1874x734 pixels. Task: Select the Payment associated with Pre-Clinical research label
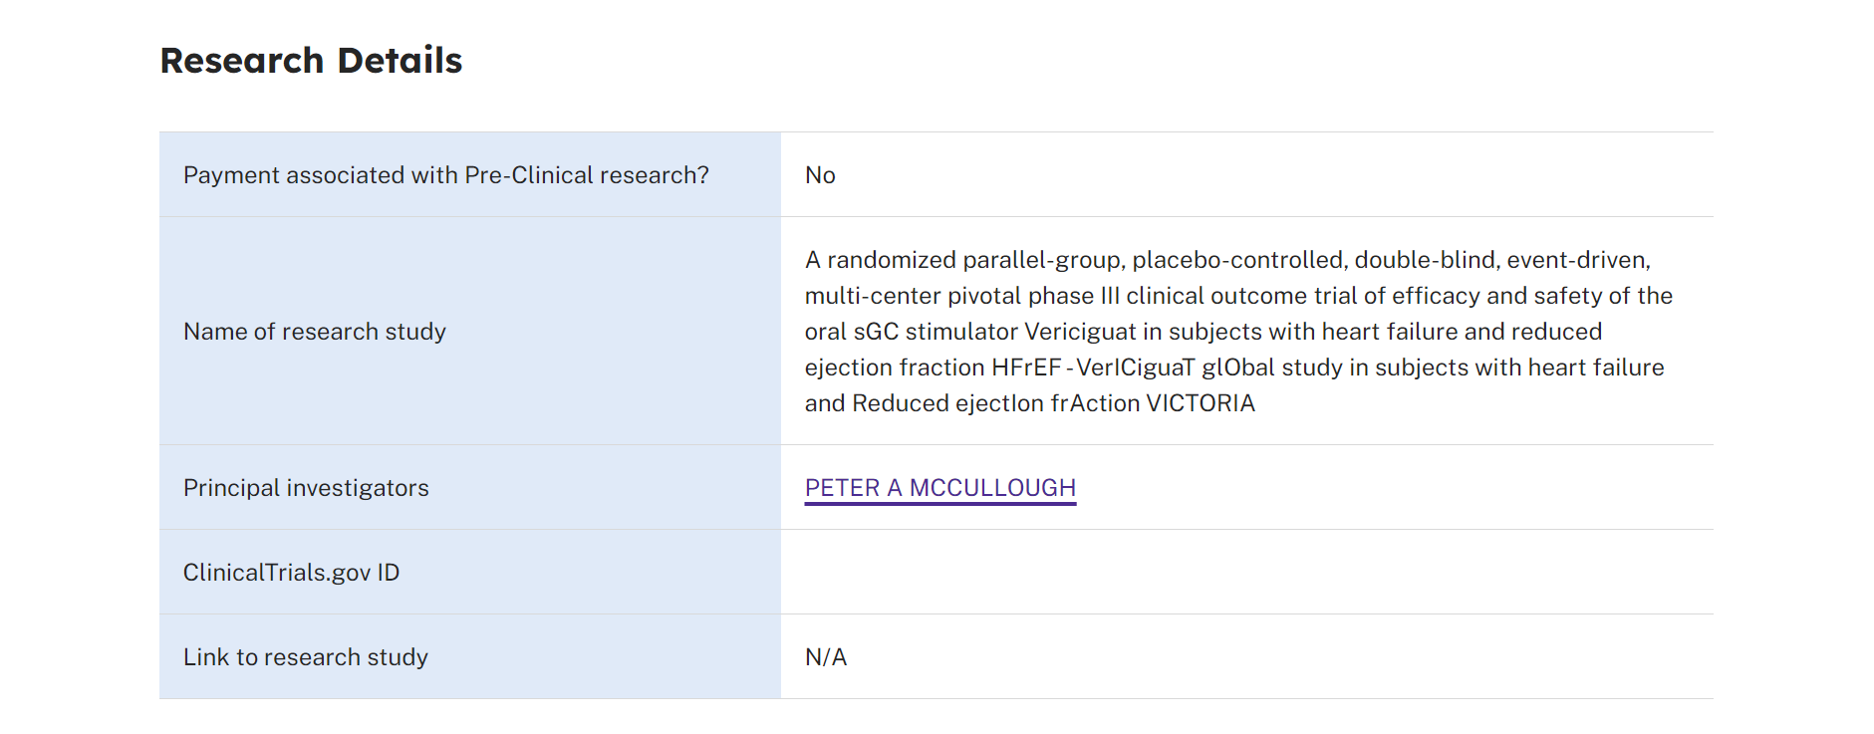(446, 175)
